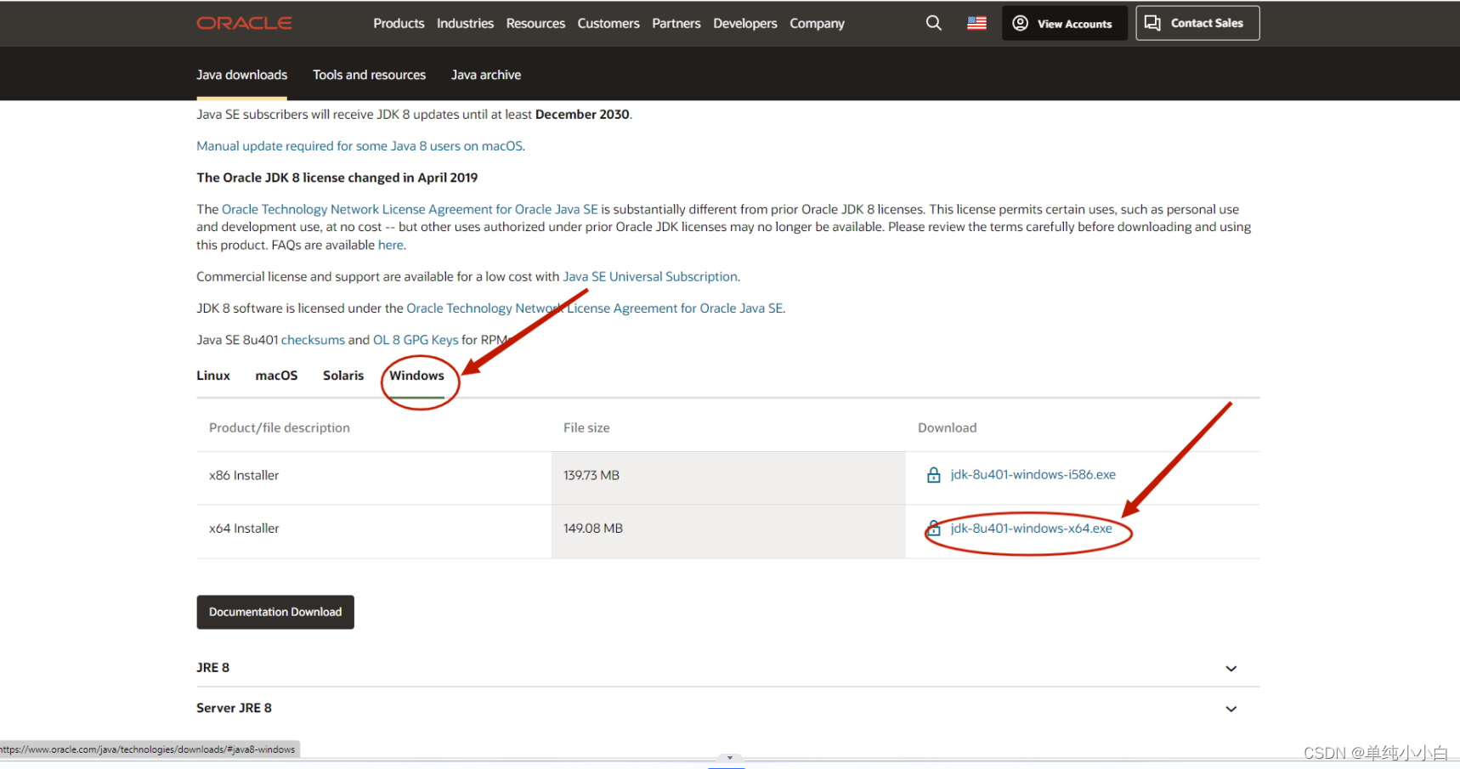This screenshot has height=769, width=1460.
Task: Select the Solaris platform tab
Action: coord(343,376)
